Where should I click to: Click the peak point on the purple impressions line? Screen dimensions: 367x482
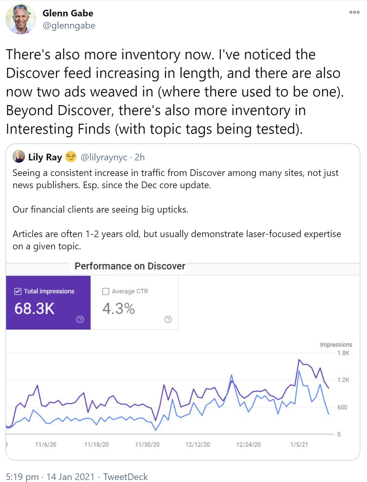[x=299, y=359]
